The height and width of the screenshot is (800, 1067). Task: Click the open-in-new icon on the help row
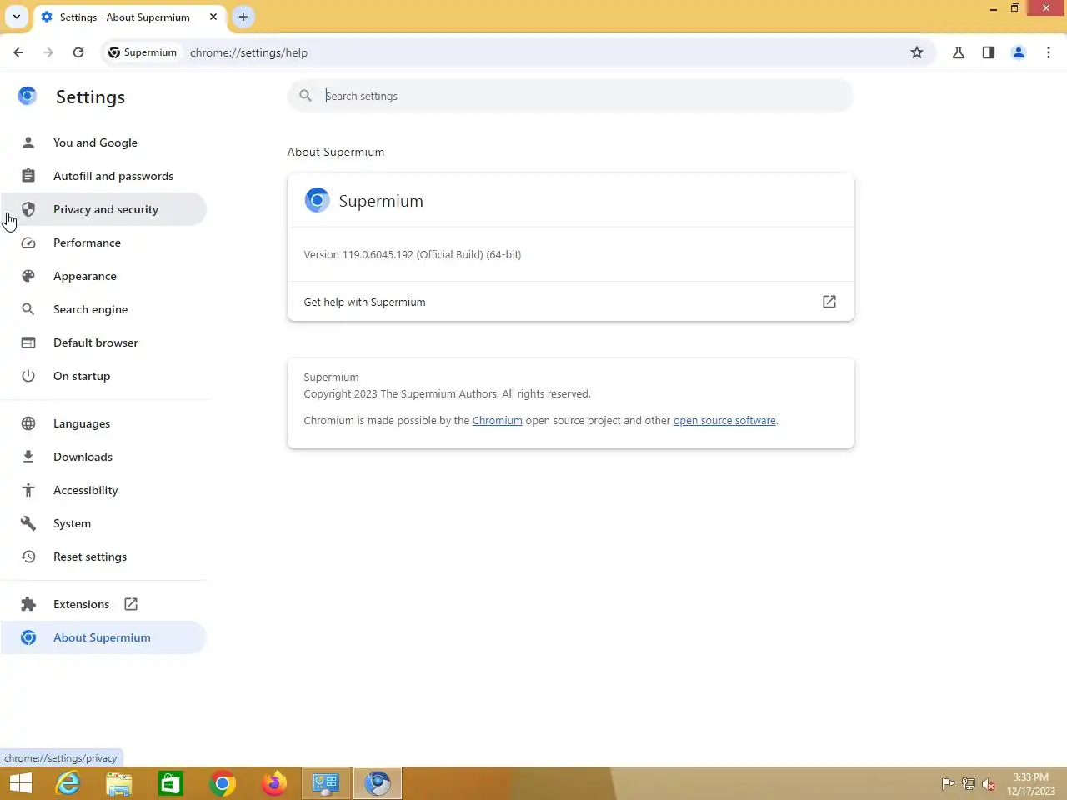click(x=829, y=302)
